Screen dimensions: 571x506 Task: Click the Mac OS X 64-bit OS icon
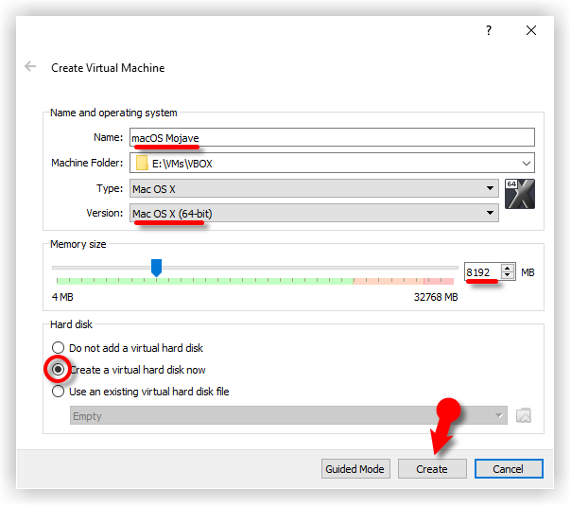pos(520,193)
